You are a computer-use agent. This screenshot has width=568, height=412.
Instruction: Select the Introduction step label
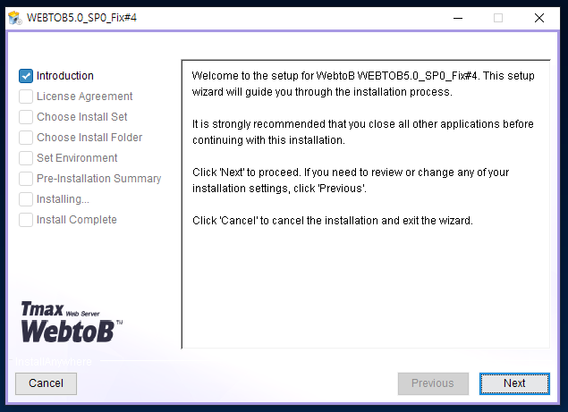(65, 76)
